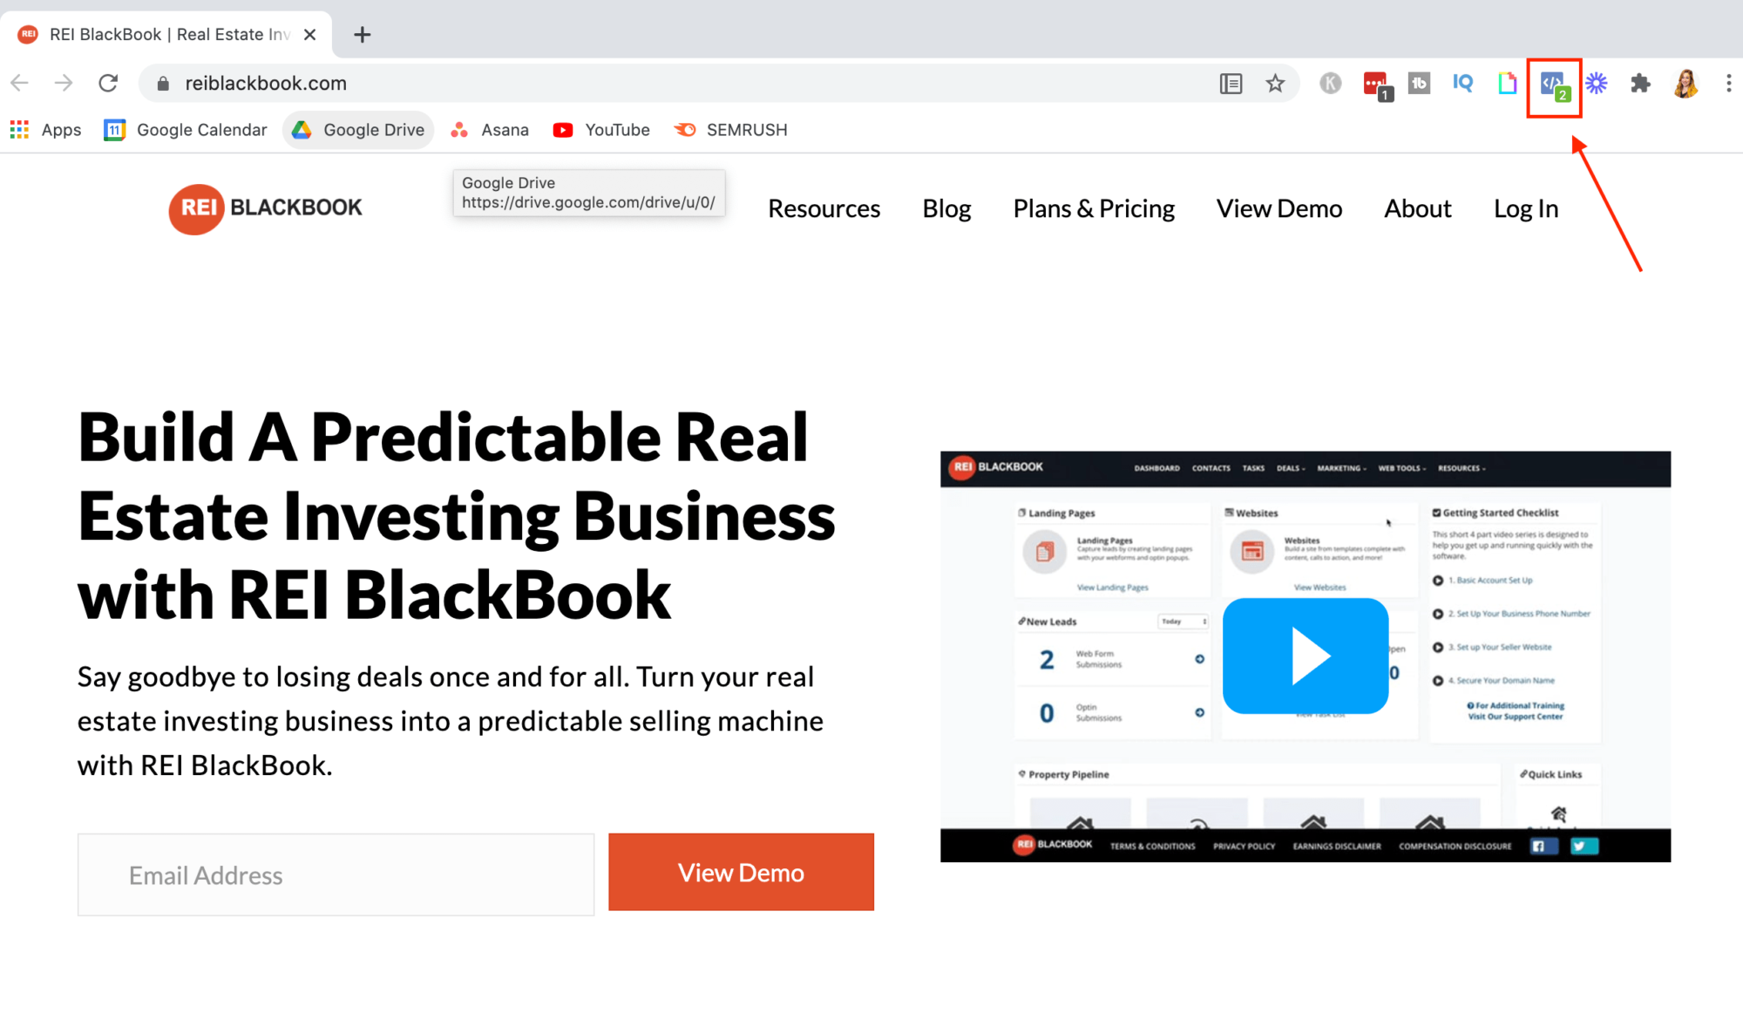This screenshot has width=1743, height=1027.
Task: Click the View Demo button
Action: coord(741,872)
